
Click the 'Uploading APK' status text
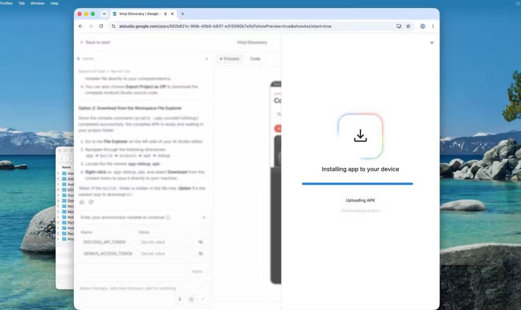(360, 200)
